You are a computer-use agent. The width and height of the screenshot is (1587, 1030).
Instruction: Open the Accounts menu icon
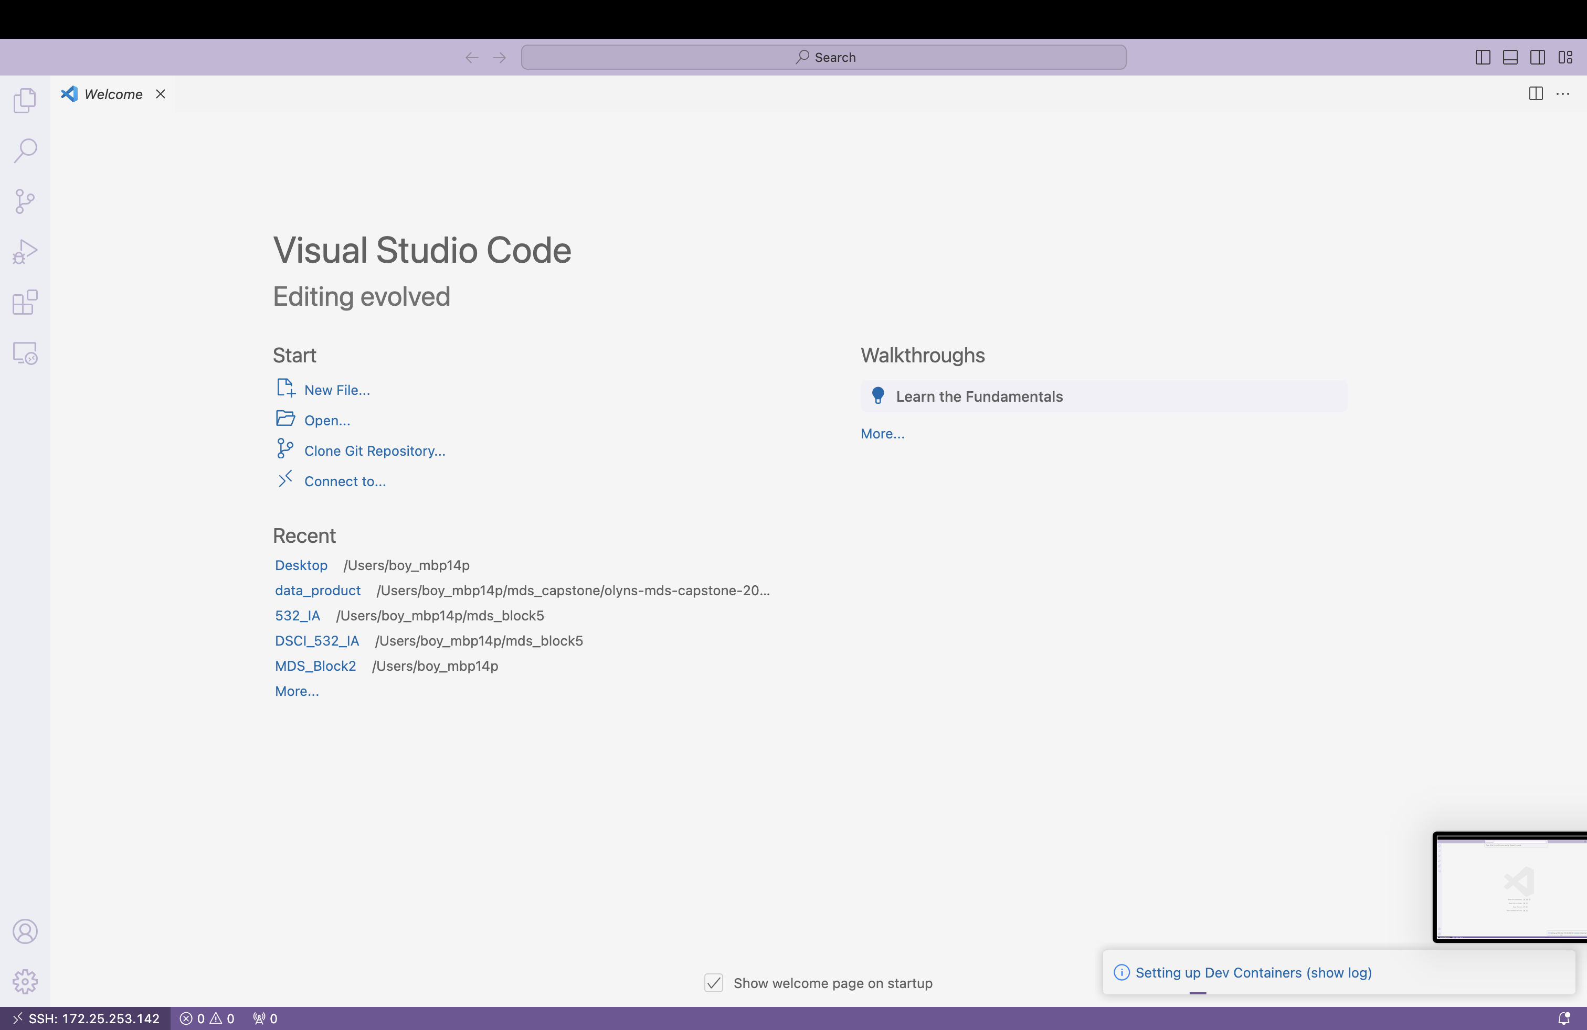tap(25, 931)
